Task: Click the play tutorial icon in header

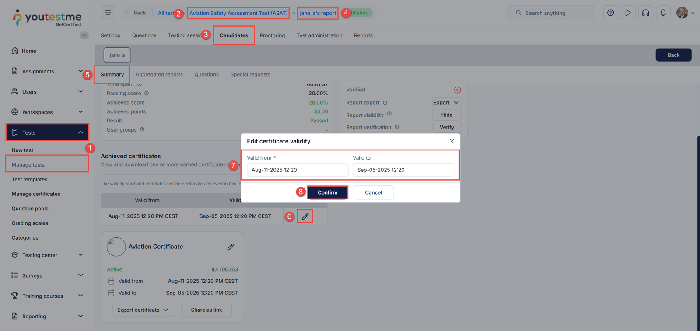Action: tap(628, 13)
